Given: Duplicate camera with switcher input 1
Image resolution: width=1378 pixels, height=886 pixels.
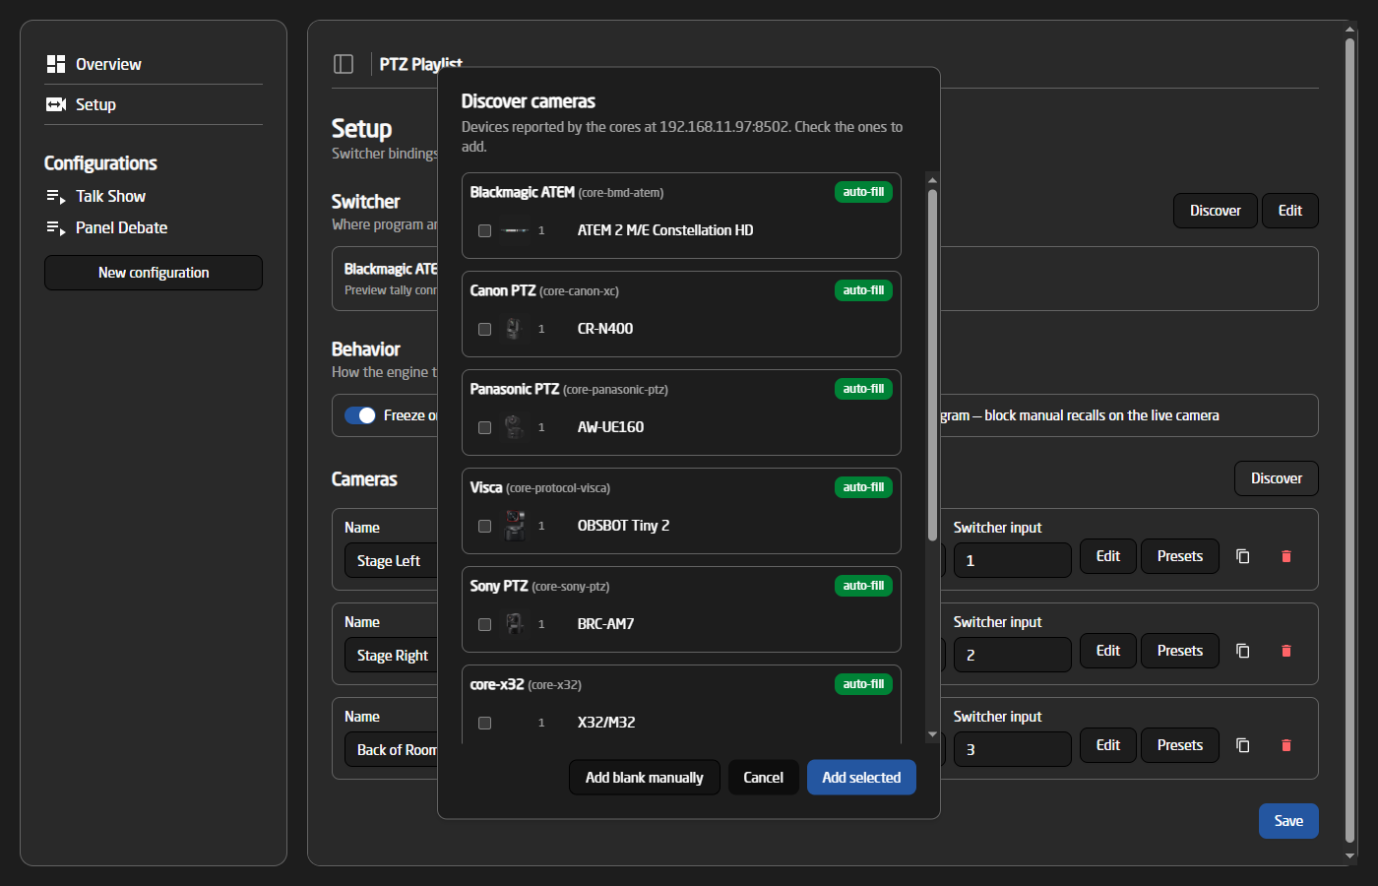Looking at the screenshot, I should tap(1243, 556).
